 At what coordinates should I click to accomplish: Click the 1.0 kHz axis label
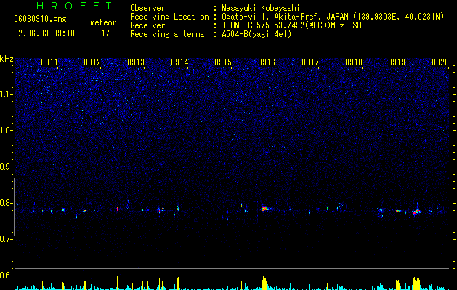[7, 130]
